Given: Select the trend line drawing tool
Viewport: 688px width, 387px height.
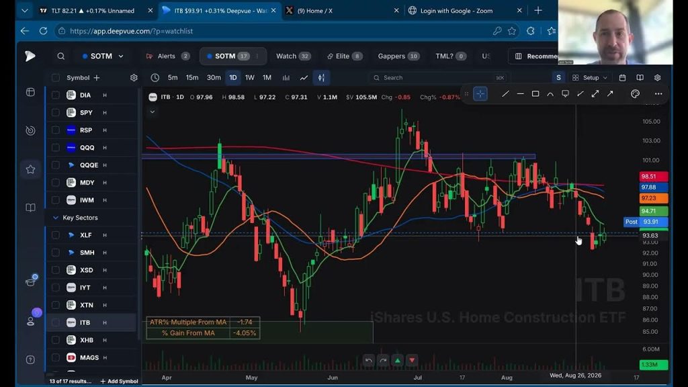Looking at the screenshot, I should (x=505, y=94).
